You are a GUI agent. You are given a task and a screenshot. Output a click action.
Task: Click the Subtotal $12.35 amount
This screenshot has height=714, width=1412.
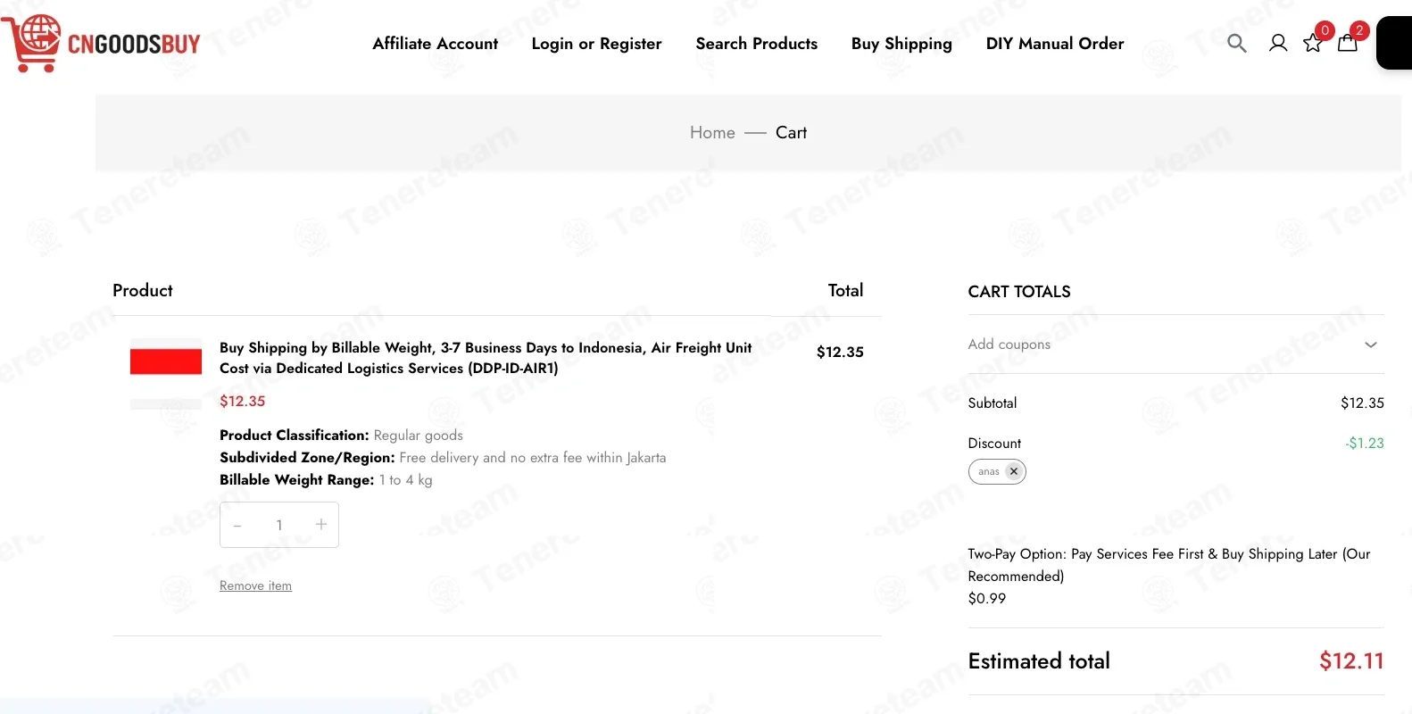(1362, 403)
